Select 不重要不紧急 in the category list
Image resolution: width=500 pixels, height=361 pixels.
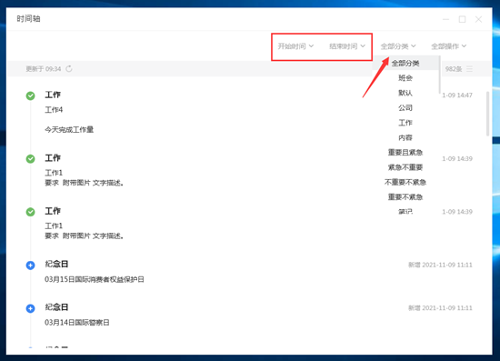click(405, 183)
